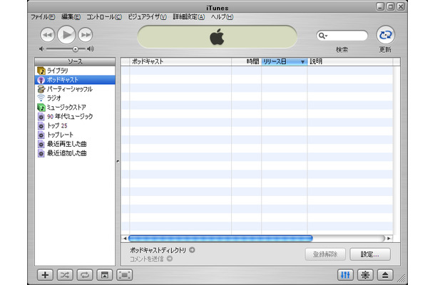Image resolution: width=435 pixels, height=285 pixels.
Task: Toggle shuffle mode
Action: pos(65,275)
